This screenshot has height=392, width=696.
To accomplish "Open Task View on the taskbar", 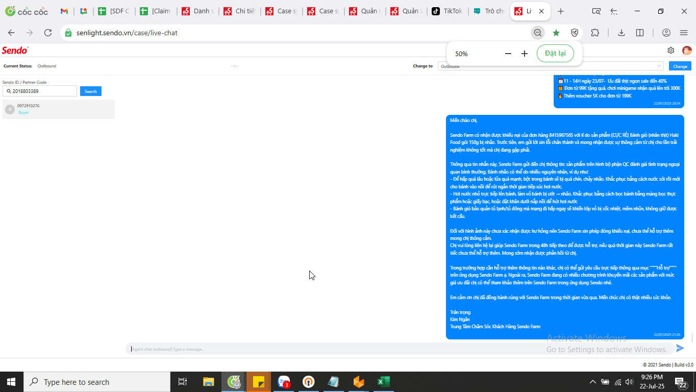I will pyautogui.click(x=182, y=382).
